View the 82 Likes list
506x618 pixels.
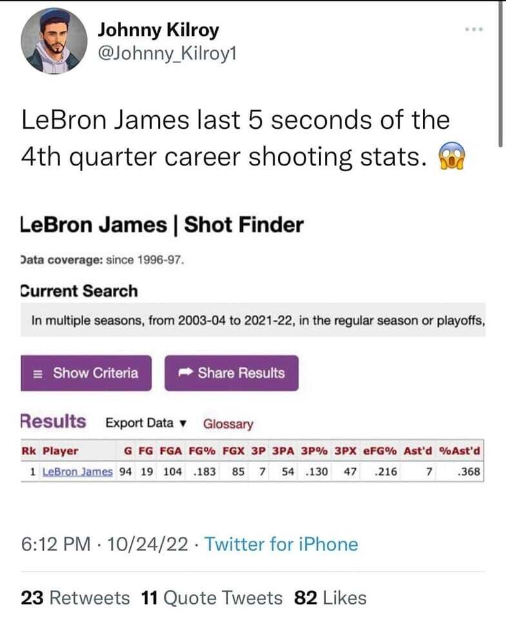click(330, 597)
